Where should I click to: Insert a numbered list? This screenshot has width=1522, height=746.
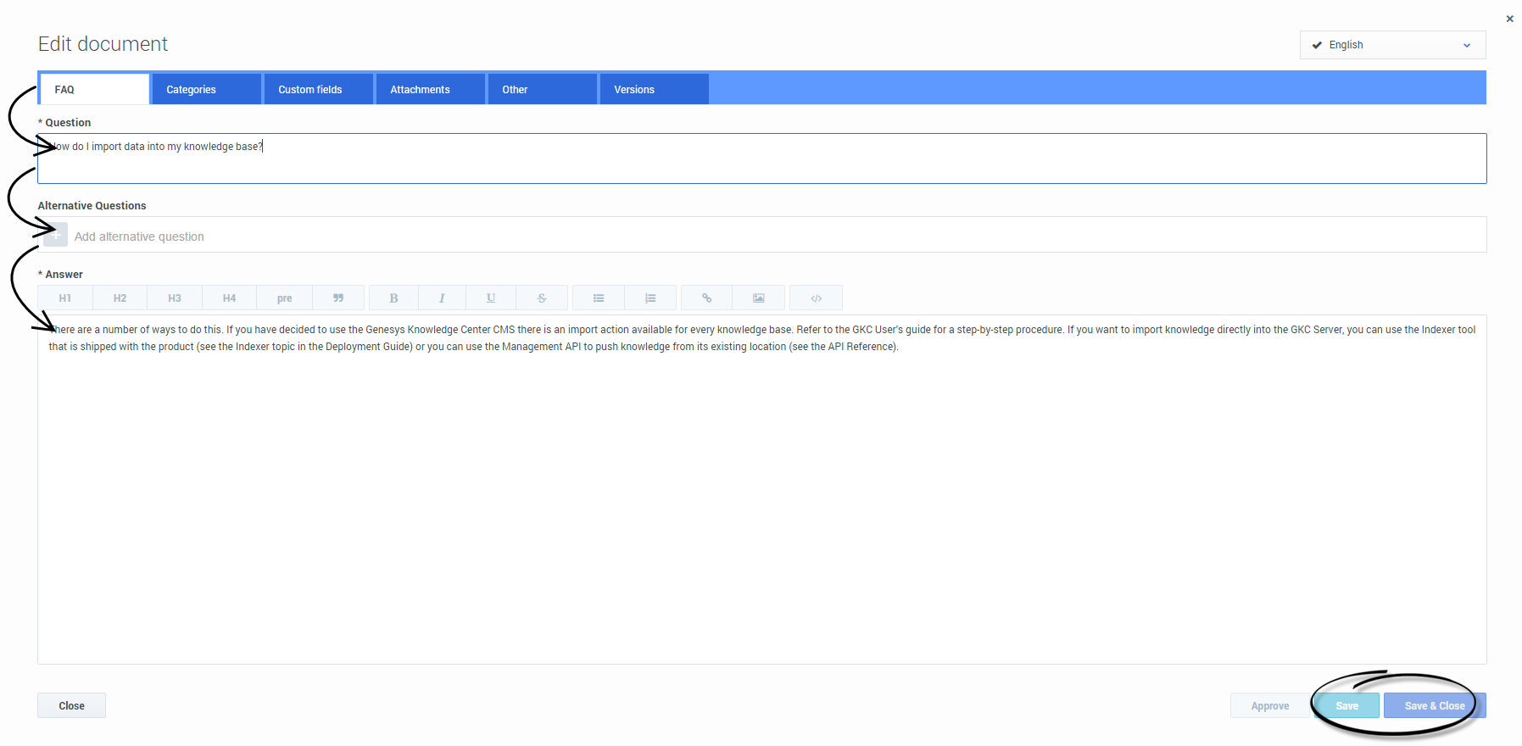pos(650,298)
